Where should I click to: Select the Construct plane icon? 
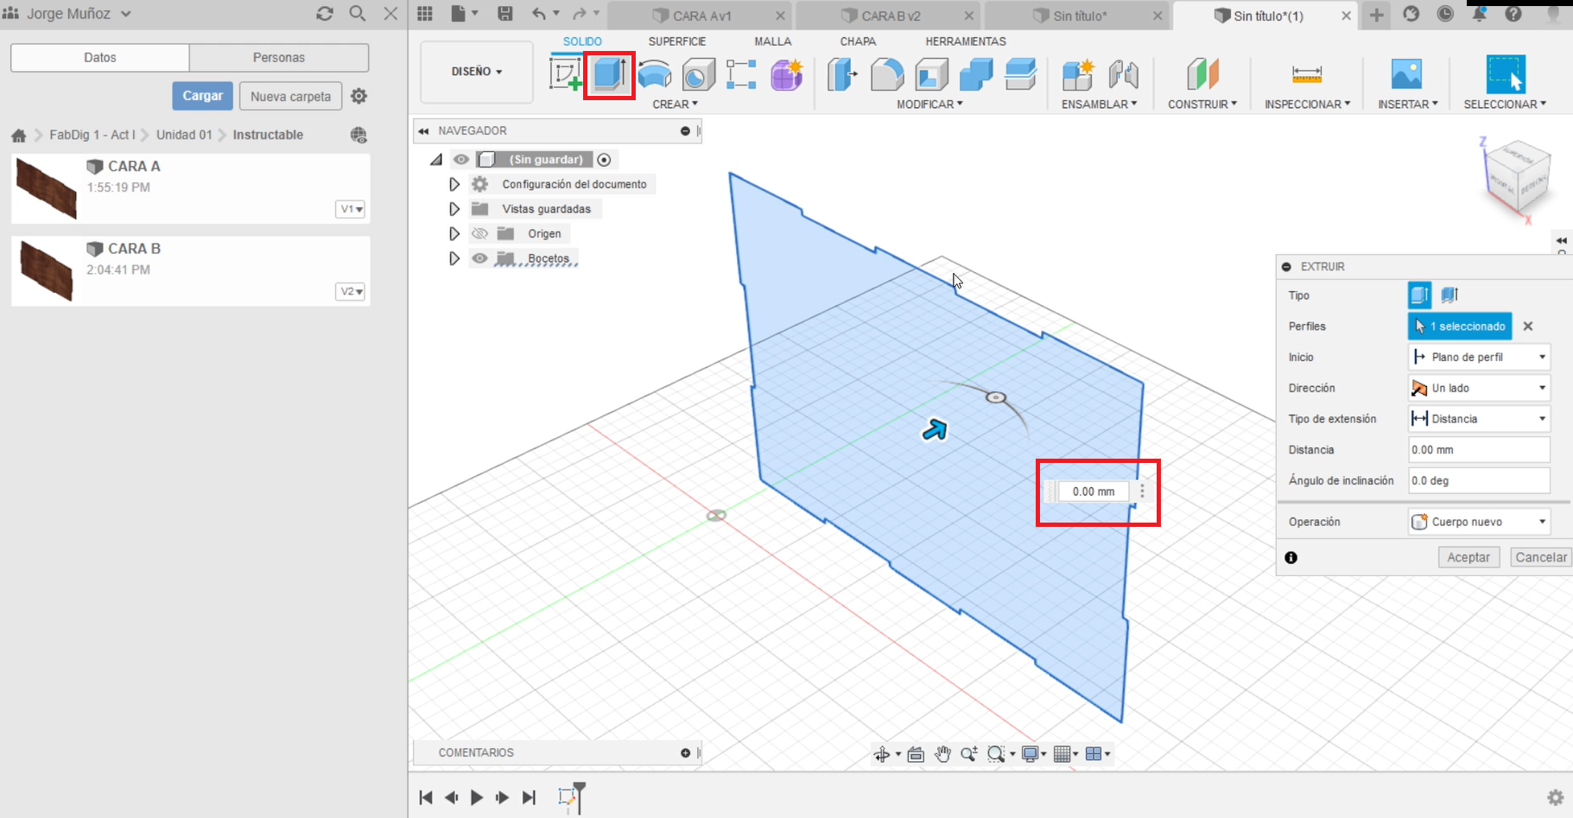[1202, 74]
